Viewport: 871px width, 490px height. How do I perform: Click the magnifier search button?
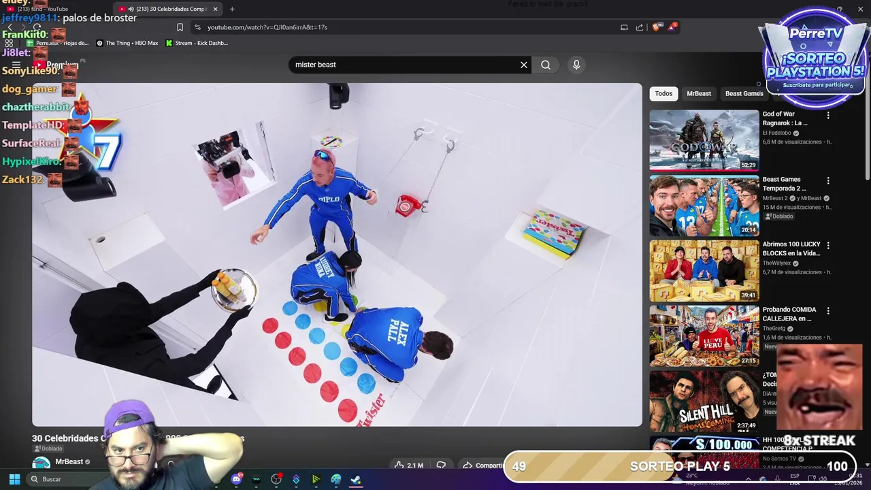[546, 65]
